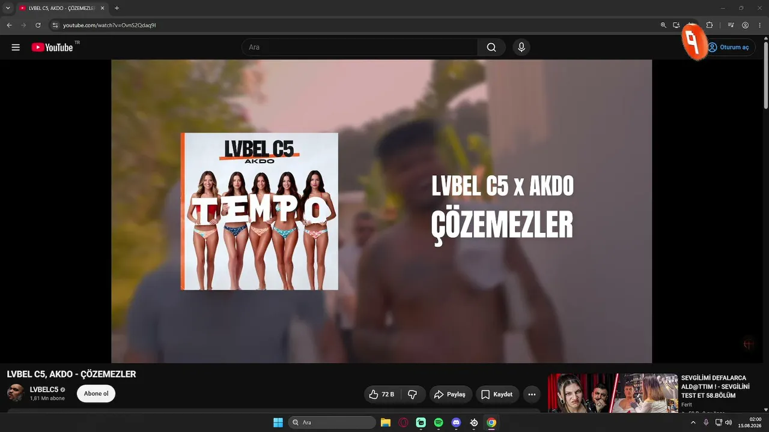Go forward in browser history
Viewport: 769px width, 432px height.
click(23, 25)
